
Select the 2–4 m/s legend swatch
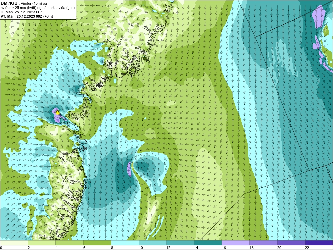click(42, 243)
